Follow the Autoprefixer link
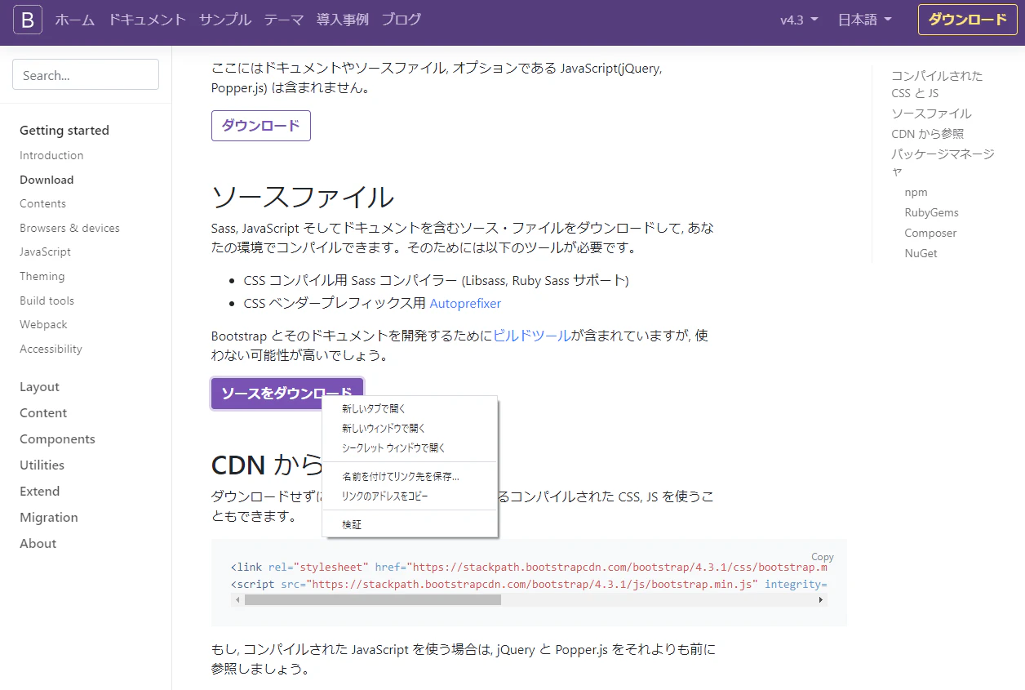This screenshot has height=690, width=1025. pos(465,303)
